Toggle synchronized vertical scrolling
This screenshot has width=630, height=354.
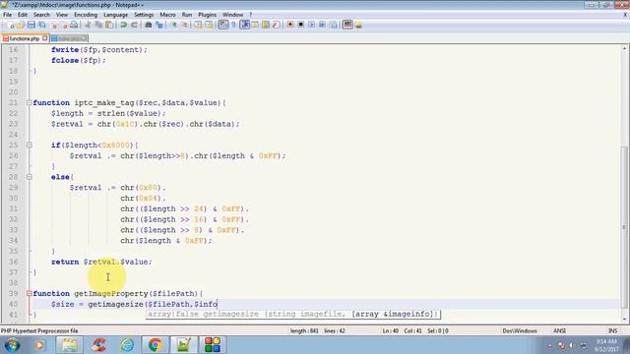tap(198, 25)
